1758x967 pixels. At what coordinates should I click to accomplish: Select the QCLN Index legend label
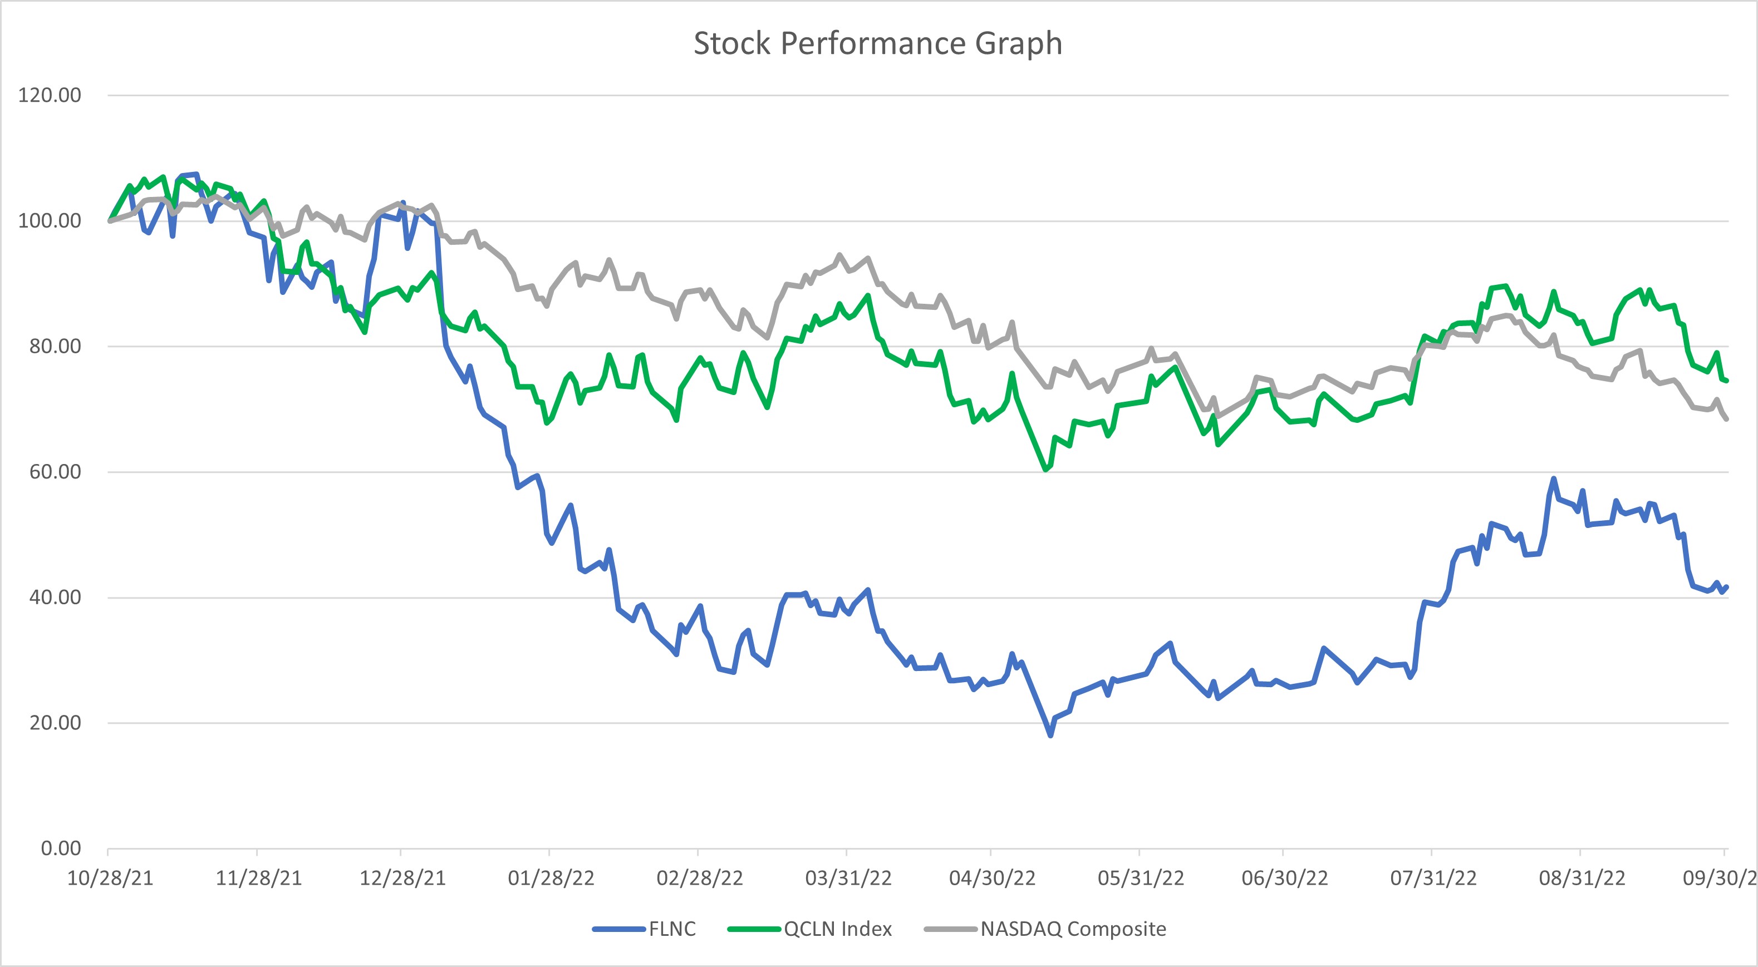837,929
